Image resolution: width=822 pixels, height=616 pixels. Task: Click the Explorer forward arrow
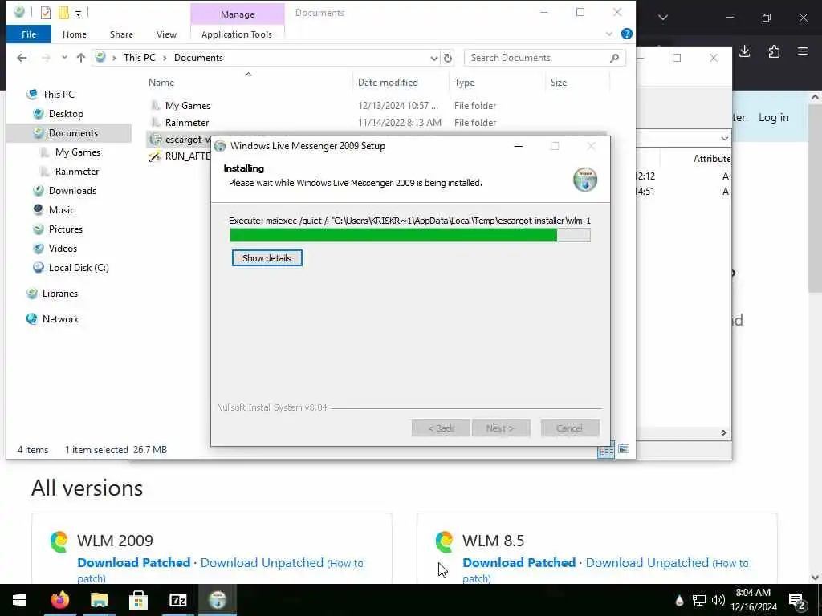click(x=46, y=58)
